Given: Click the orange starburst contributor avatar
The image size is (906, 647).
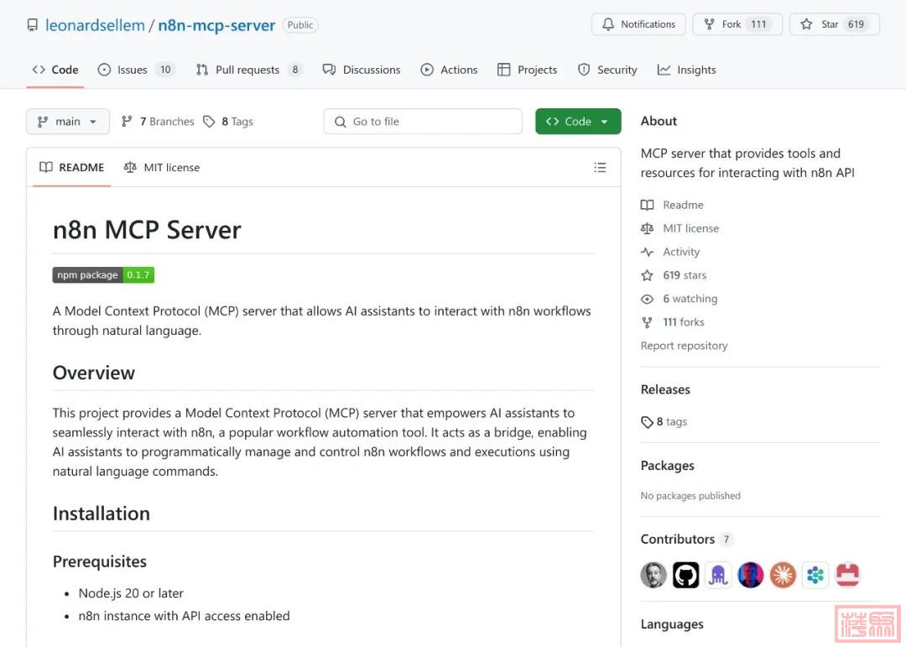Looking at the screenshot, I should [783, 575].
